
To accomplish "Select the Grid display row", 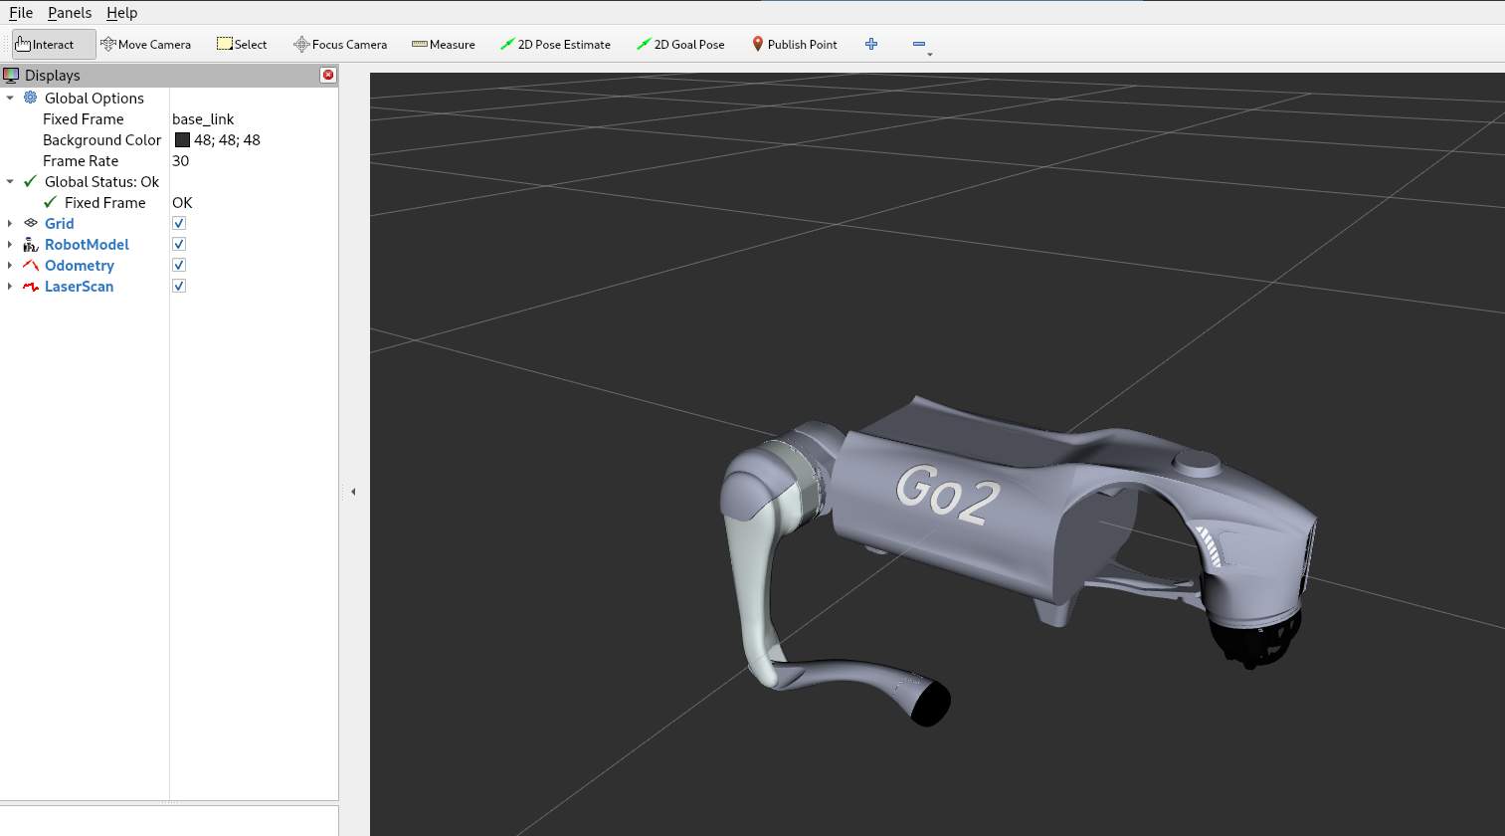I will coord(169,223).
